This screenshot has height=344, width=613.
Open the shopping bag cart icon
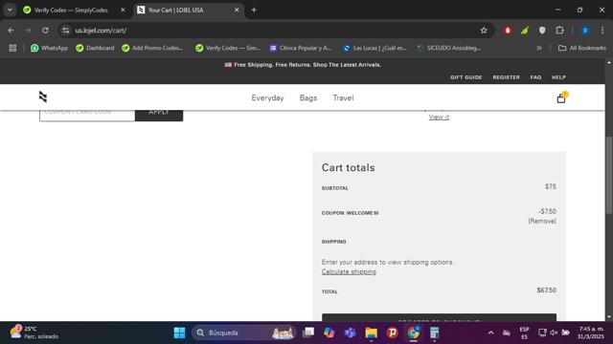coord(561,97)
